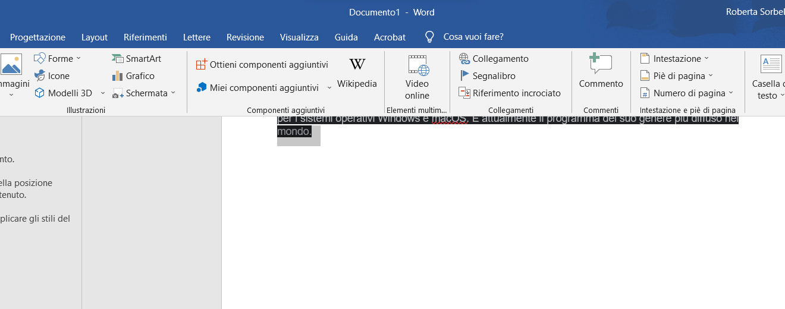Click the Modelli 3D cube icon
Image resolution: width=785 pixels, height=309 pixels.
[39, 93]
